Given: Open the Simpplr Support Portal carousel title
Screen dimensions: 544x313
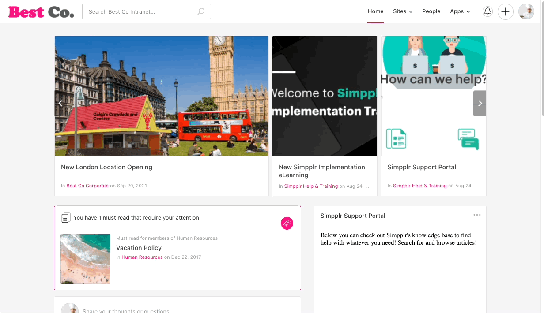Looking at the screenshot, I should pyautogui.click(x=422, y=167).
